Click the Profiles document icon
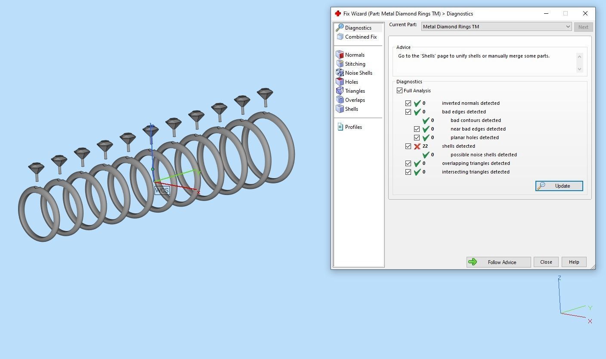The height and width of the screenshot is (359, 606). click(340, 127)
